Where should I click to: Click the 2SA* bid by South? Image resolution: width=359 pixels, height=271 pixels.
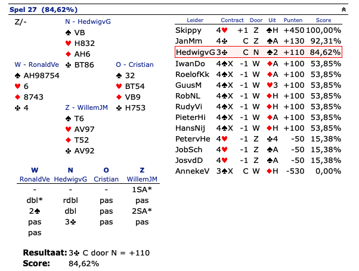[x=142, y=211]
